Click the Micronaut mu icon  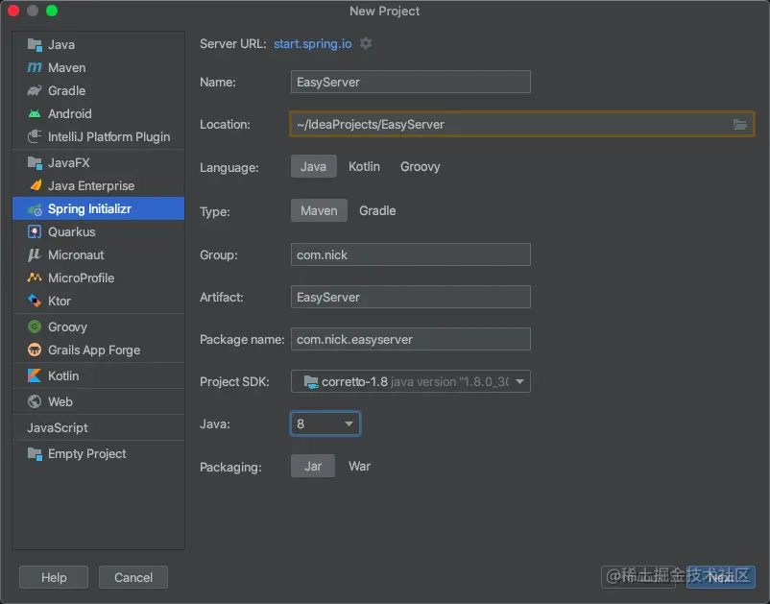click(35, 254)
